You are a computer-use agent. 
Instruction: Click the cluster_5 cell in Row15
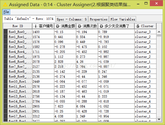point(145,106)
